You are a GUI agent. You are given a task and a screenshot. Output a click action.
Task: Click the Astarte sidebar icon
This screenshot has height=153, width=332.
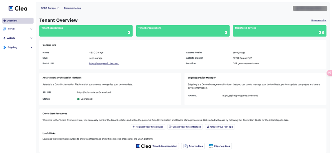pos(5,38)
